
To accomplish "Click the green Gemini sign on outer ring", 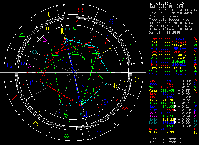I will pyautogui.click(x=133, y=47).
